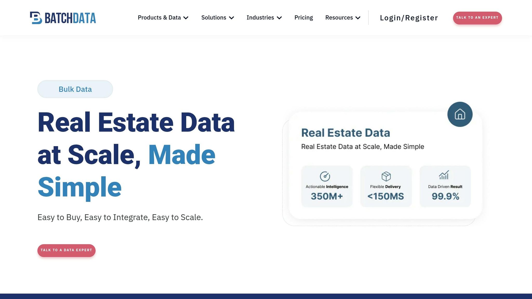Viewport: 532px width, 299px height.
Task: Expand the Solutions dropdown chevron
Action: [231, 18]
